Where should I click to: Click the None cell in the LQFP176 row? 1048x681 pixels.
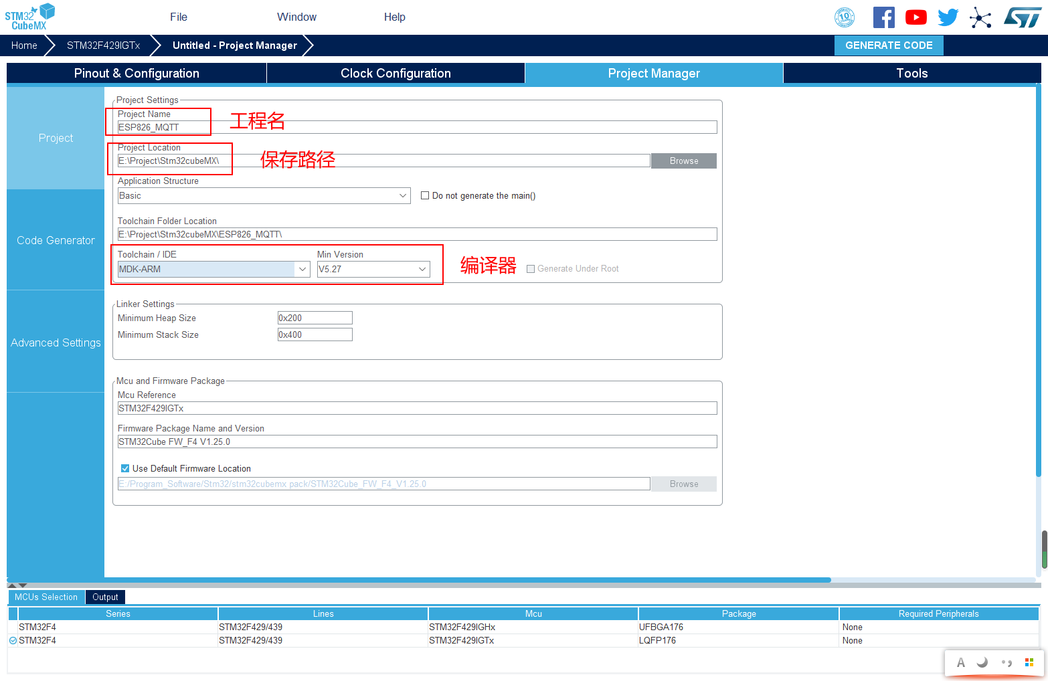pyautogui.click(x=939, y=640)
